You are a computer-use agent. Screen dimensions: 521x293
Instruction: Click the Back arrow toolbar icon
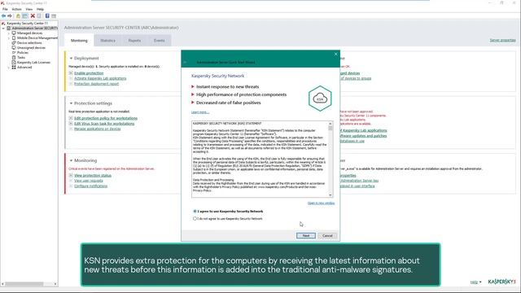[3, 15]
